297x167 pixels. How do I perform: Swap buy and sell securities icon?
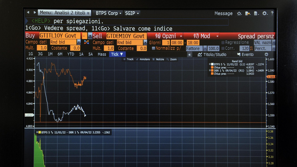[87, 42]
